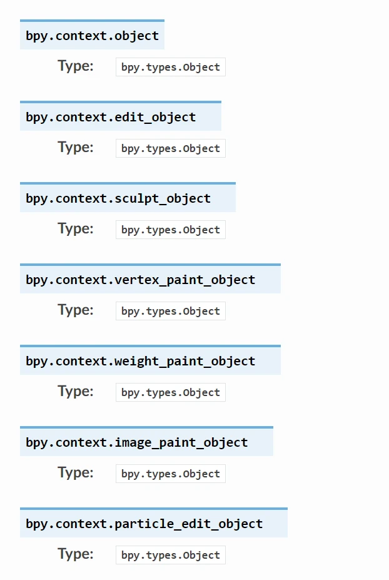Viewport: 389px width, 580px height.
Task: Click the Type label under sculpt_object
Action: tap(76, 229)
